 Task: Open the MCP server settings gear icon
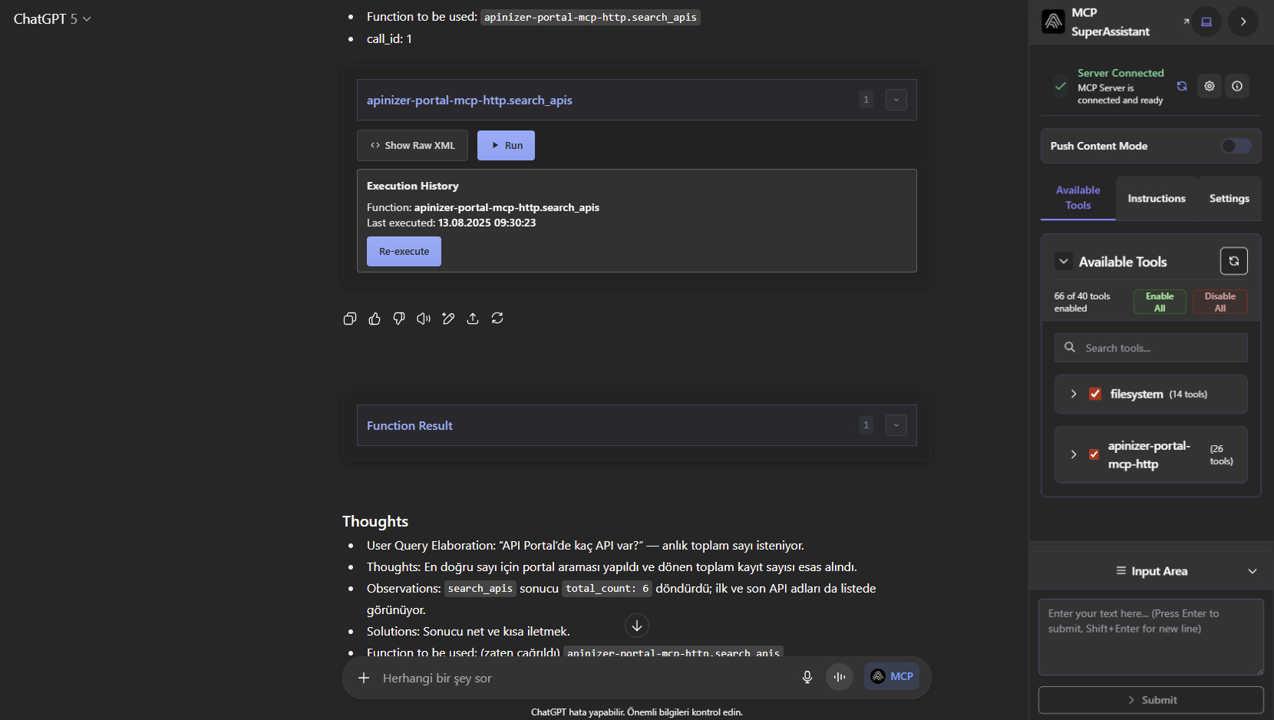(1210, 86)
